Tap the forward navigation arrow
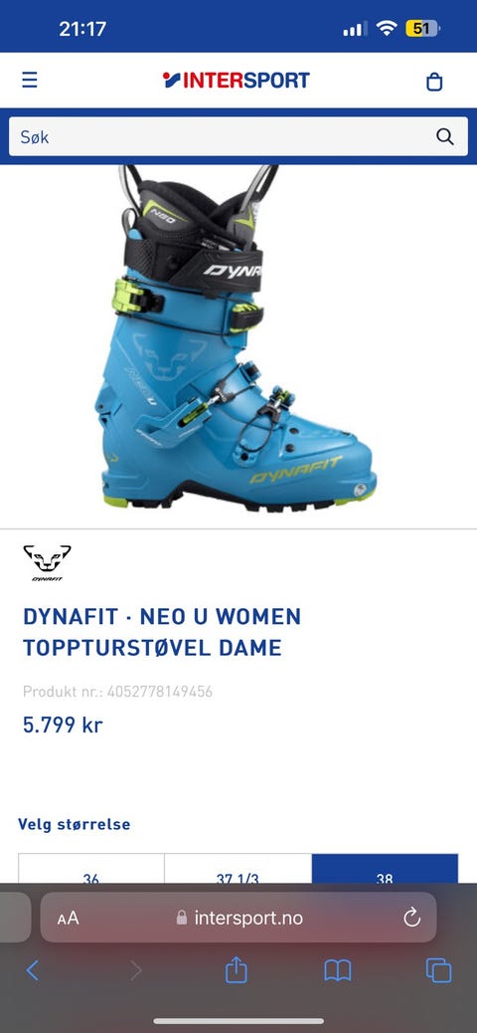The height and width of the screenshot is (1033, 477). 135,970
